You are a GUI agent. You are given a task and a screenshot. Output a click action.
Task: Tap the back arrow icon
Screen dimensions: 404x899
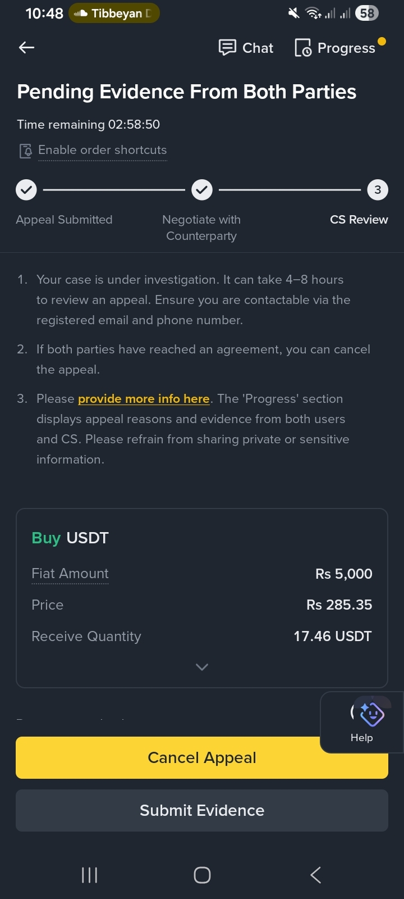pyautogui.click(x=26, y=48)
